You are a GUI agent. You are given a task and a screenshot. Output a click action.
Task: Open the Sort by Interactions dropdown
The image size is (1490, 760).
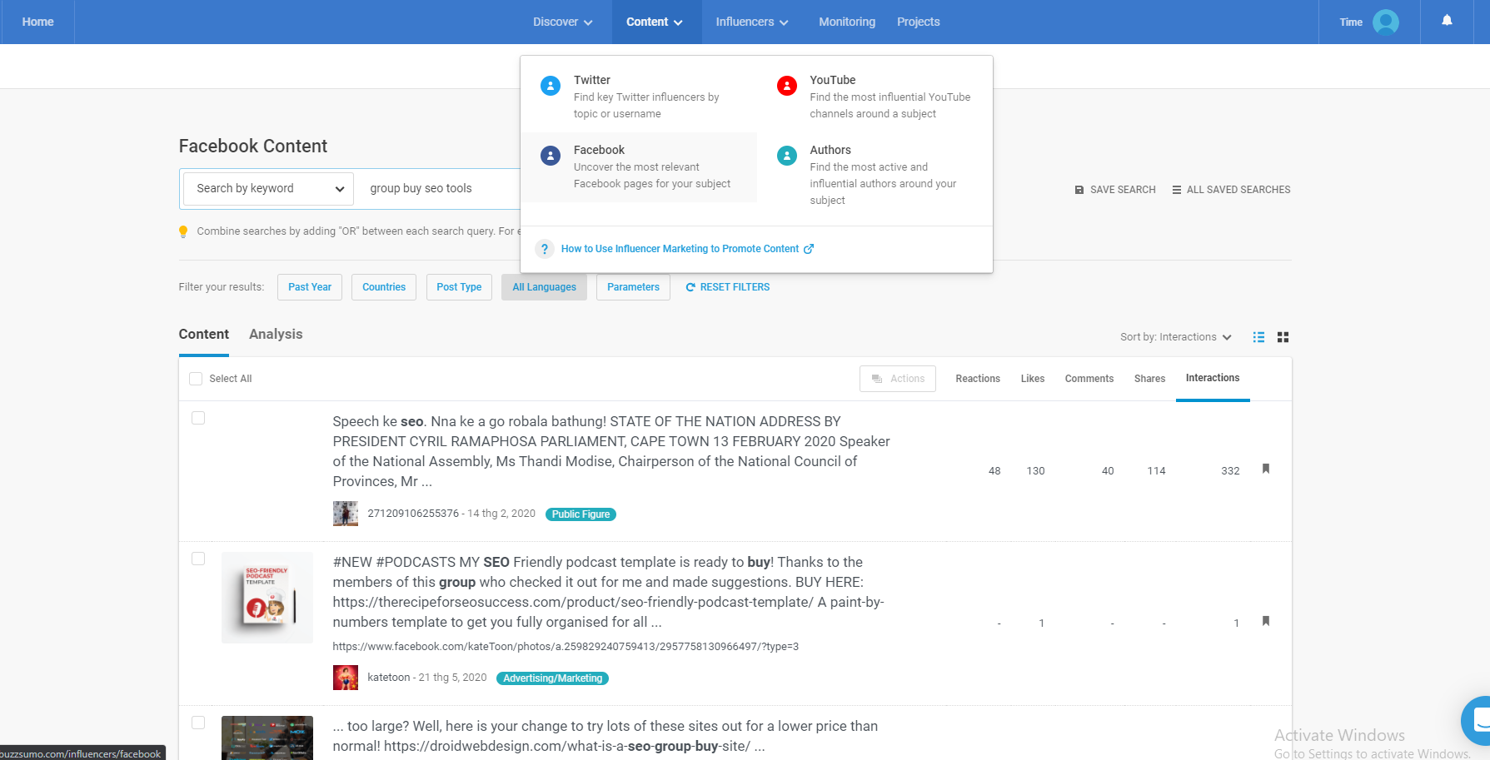point(1175,337)
